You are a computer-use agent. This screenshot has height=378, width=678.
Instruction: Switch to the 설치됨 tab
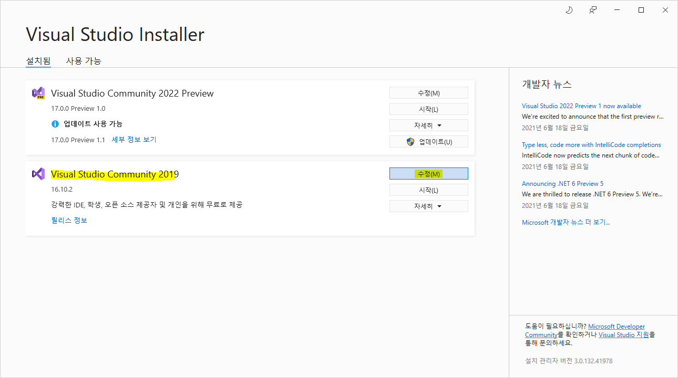pyautogui.click(x=38, y=61)
